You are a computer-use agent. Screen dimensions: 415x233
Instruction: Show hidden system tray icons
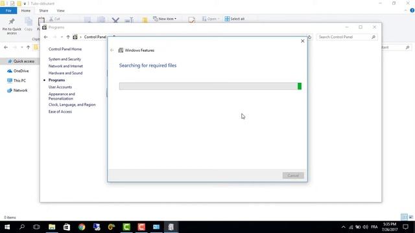point(343,227)
